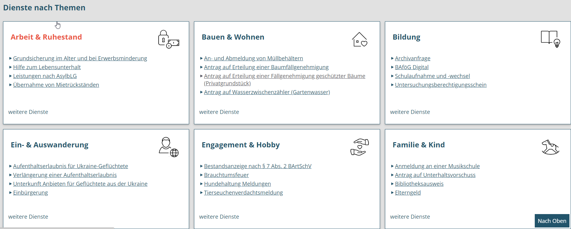The width and height of the screenshot is (571, 229).
Task: Click the Ein- & Auswanderung person-globe icon
Action: pyautogui.click(x=168, y=147)
